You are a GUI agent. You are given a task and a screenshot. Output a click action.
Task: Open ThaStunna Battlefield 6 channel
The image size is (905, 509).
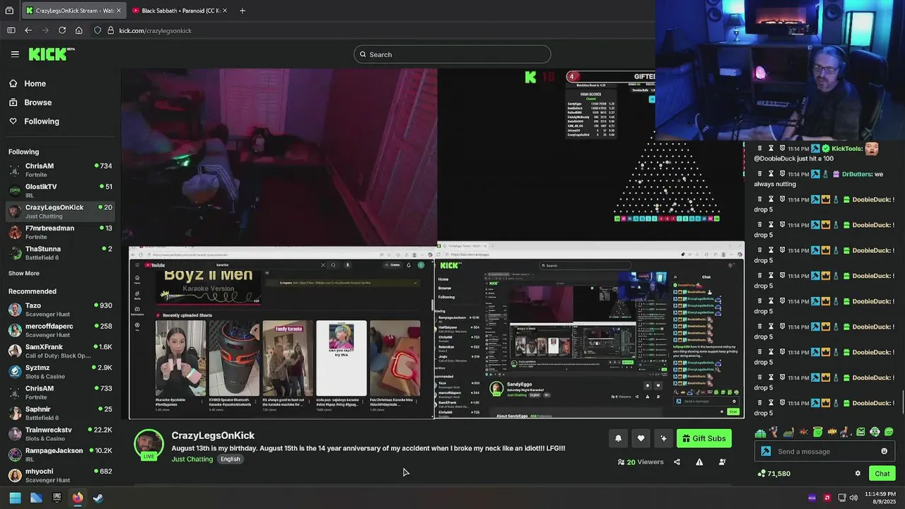[x=60, y=253]
